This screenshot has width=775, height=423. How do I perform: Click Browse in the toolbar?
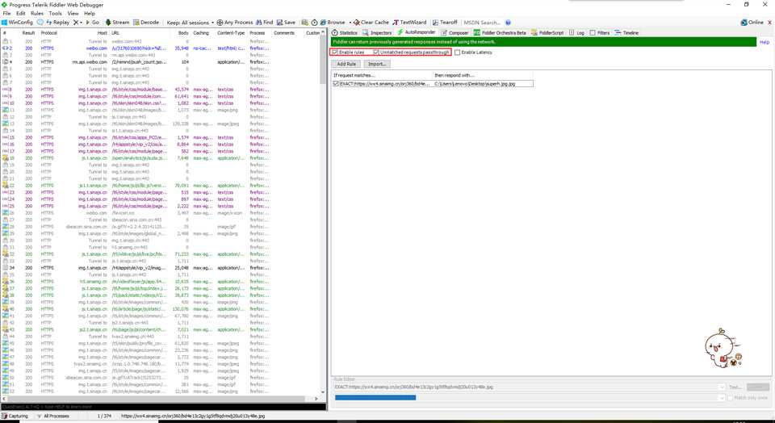click(x=333, y=23)
